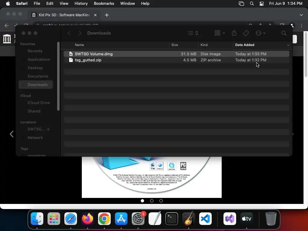Screen dimensions: 308x231
Task: Open the Edit menu
Action: 50,4
